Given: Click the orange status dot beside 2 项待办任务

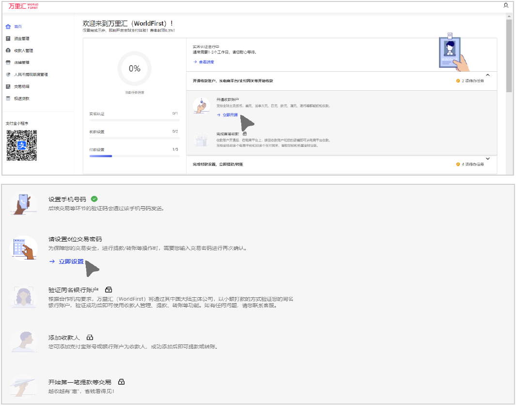Looking at the screenshot, I should tap(458, 81).
